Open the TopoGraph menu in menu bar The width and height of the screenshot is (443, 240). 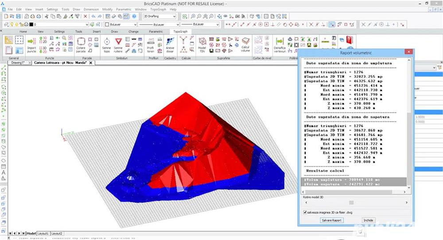(158, 9)
